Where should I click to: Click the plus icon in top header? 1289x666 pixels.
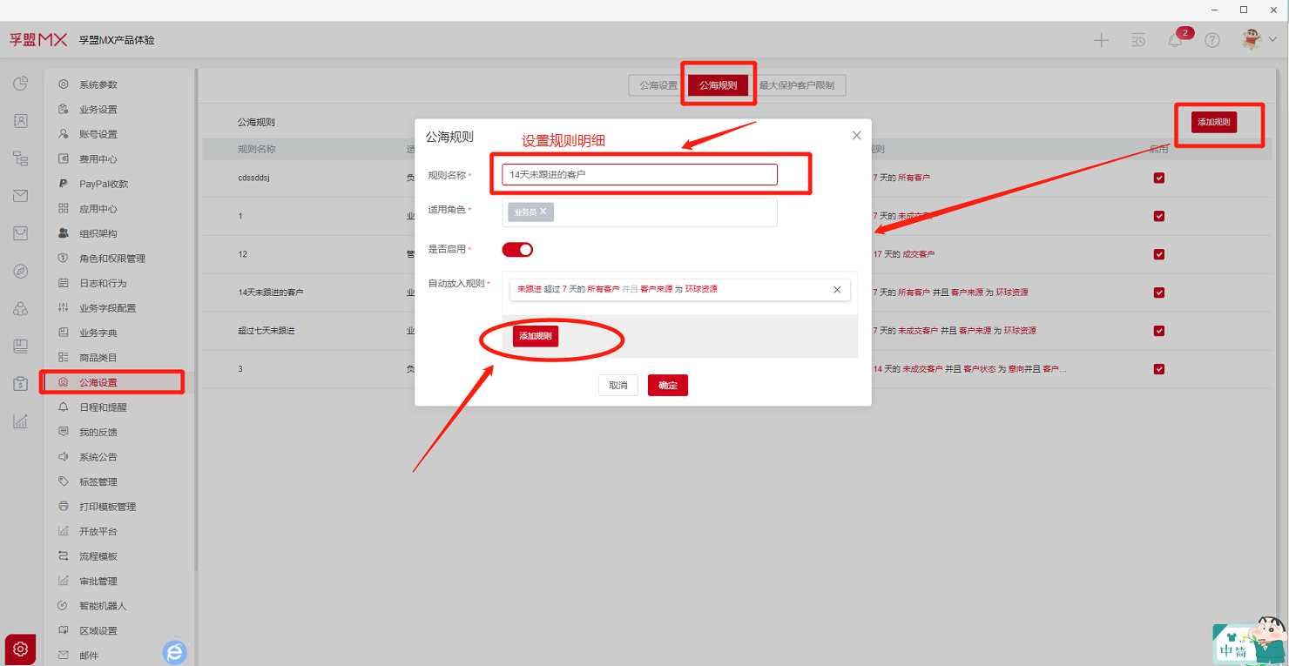tap(1101, 40)
